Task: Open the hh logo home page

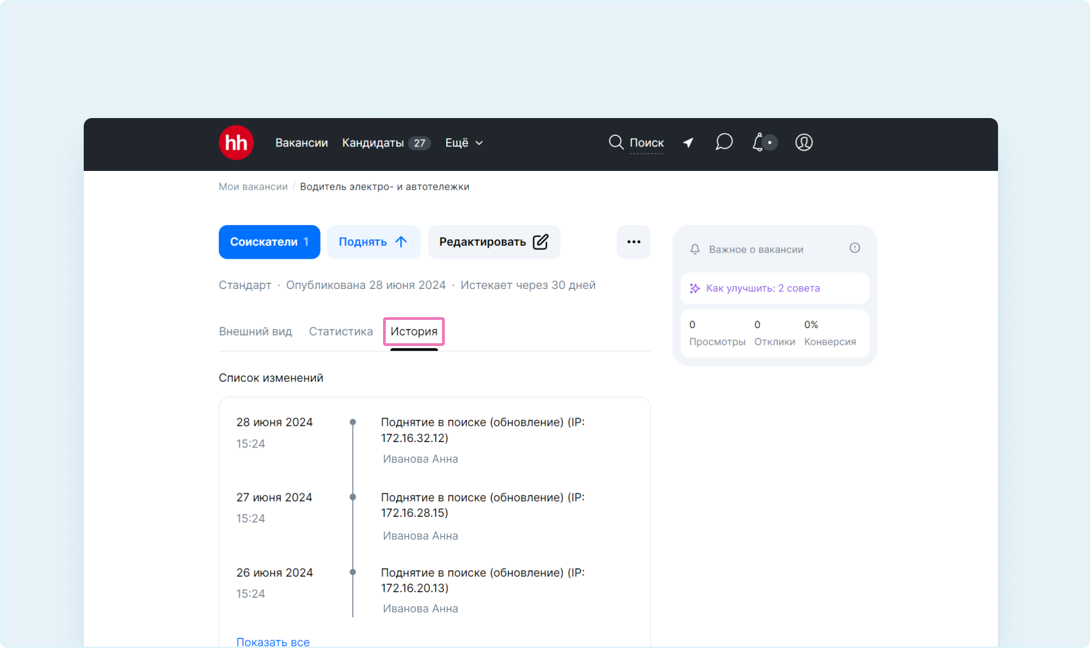Action: pyautogui.click(x=236, y=143)
